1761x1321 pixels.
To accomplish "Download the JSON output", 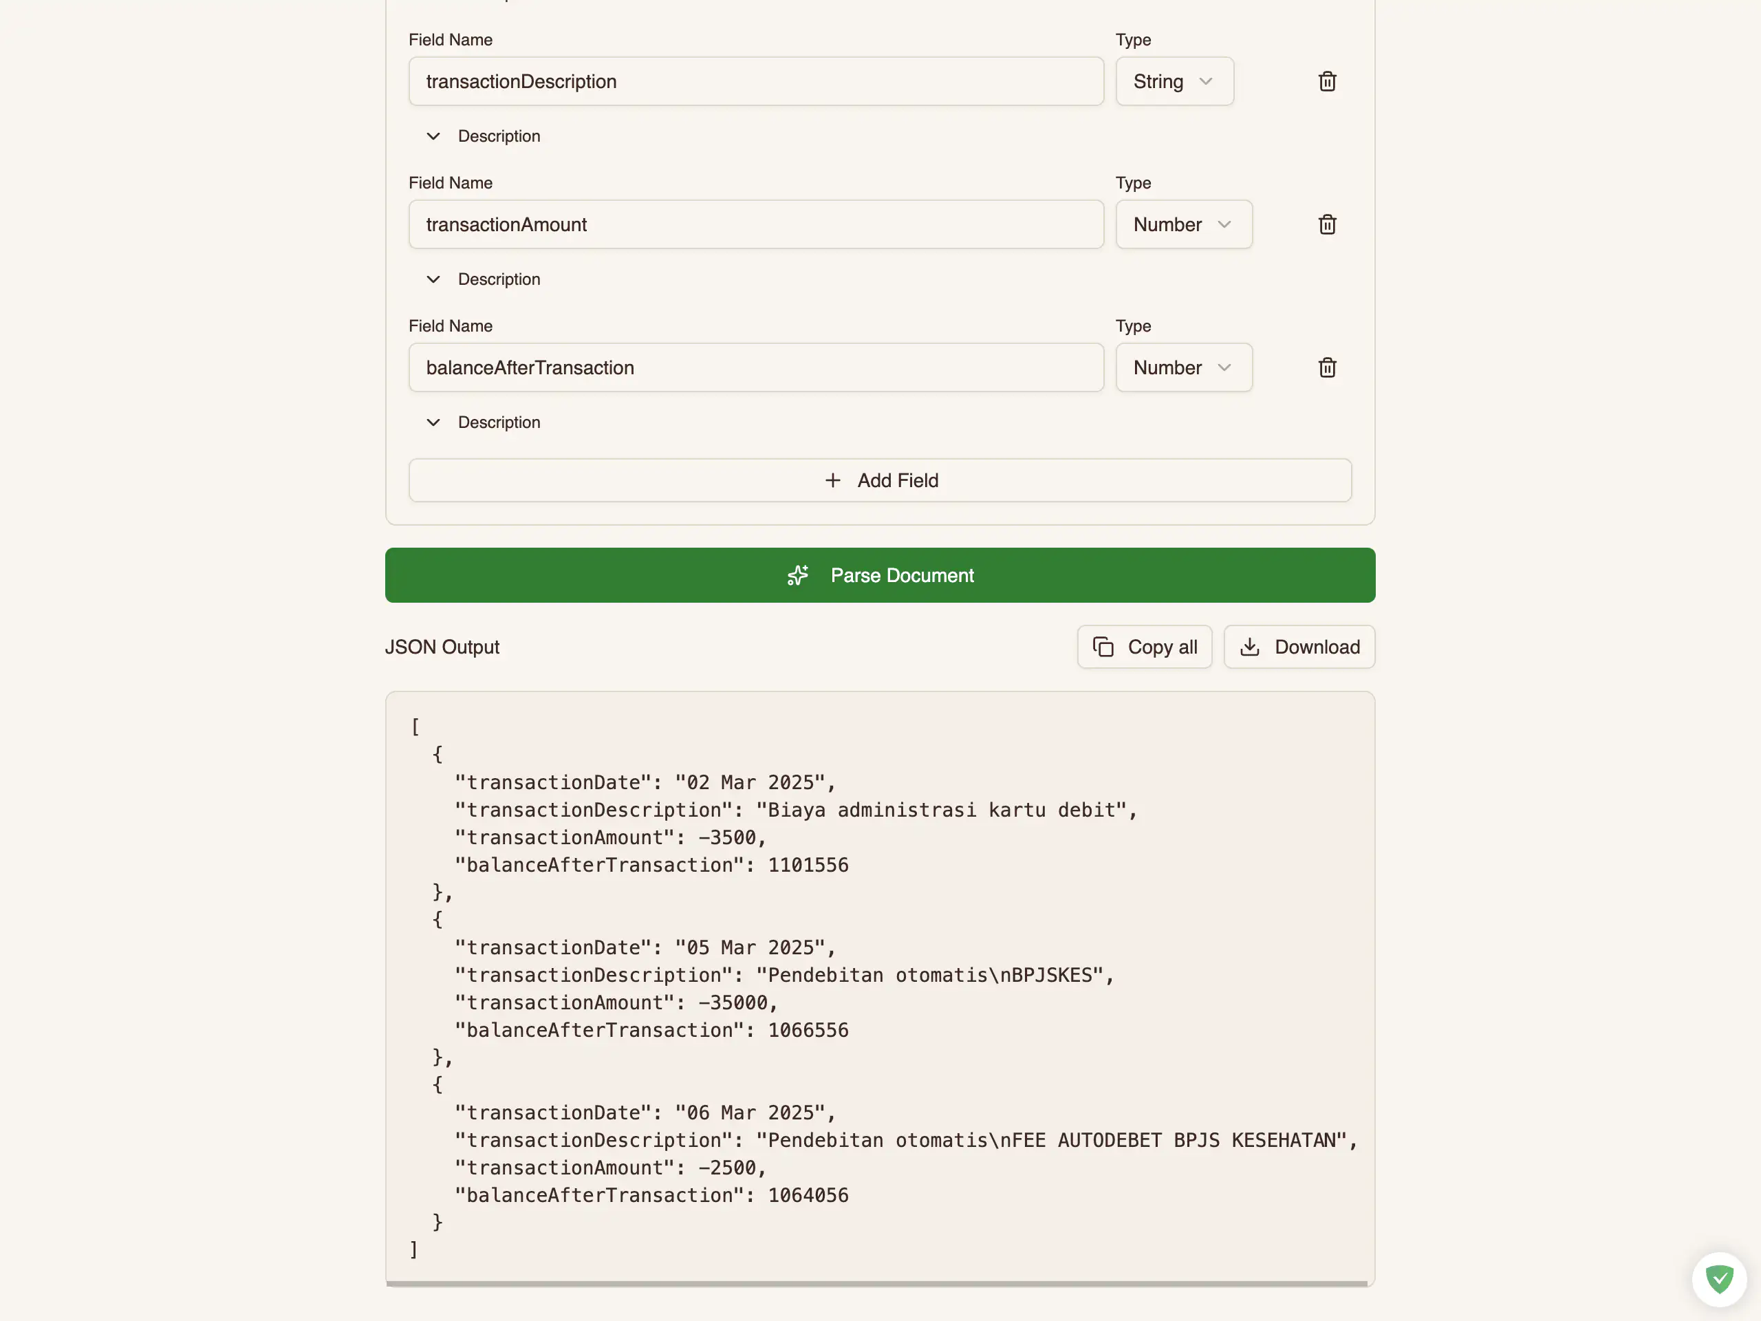I will pyautogui.click(x=1299, y=647).
